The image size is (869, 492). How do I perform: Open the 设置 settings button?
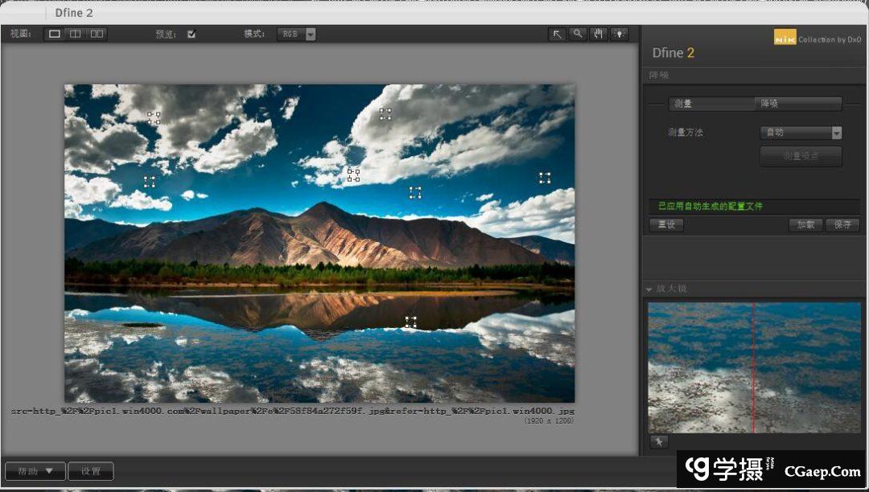pyautogui.click(x=90, y=471)
